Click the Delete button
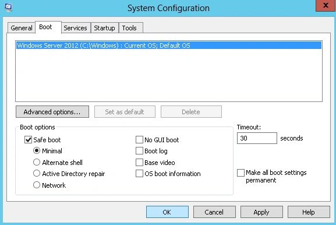The height and width of the screenshot is (225, 336). (x=191, y=112)
